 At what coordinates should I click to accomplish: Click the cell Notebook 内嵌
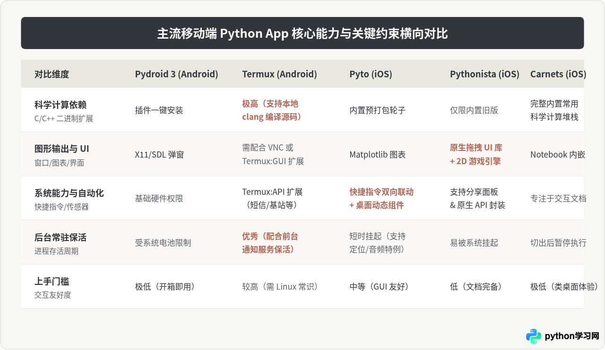(x=558, y=155)
